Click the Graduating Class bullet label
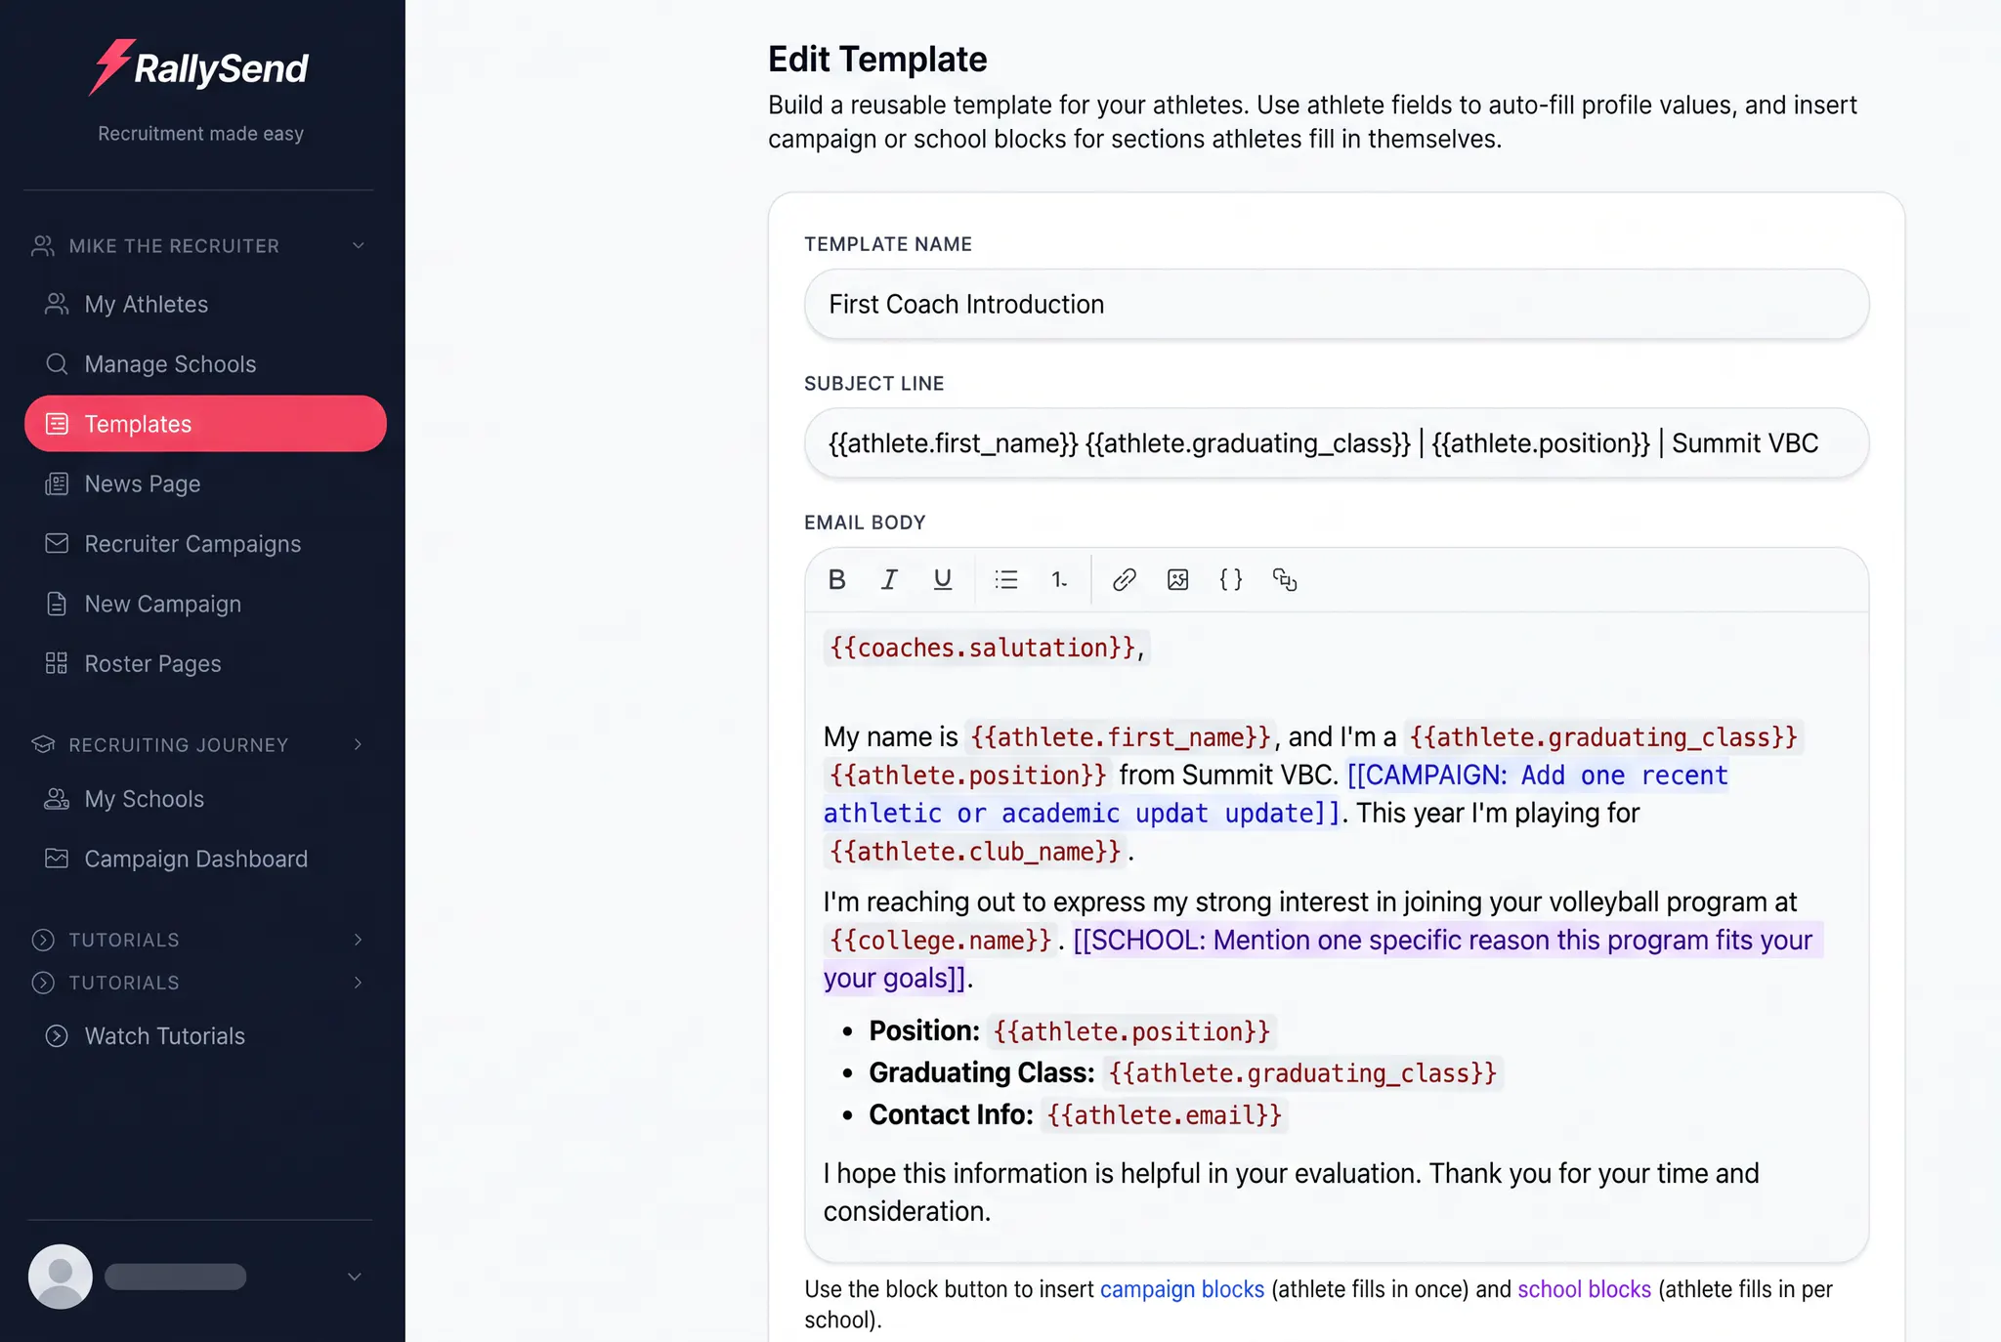Viewport: 2001px width, 1342px height. coord(982,1072)
